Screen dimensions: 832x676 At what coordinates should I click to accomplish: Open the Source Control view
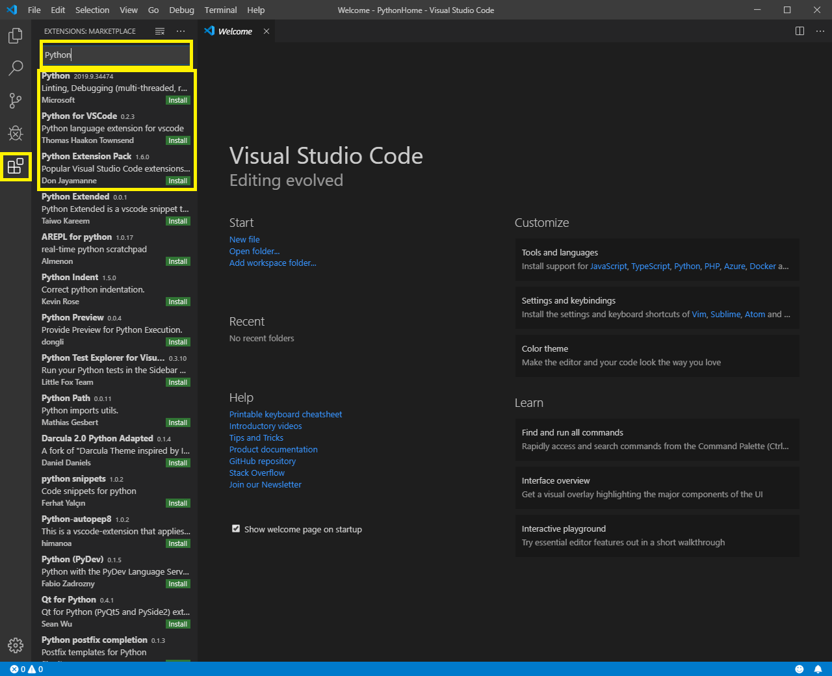pos(16,101)
